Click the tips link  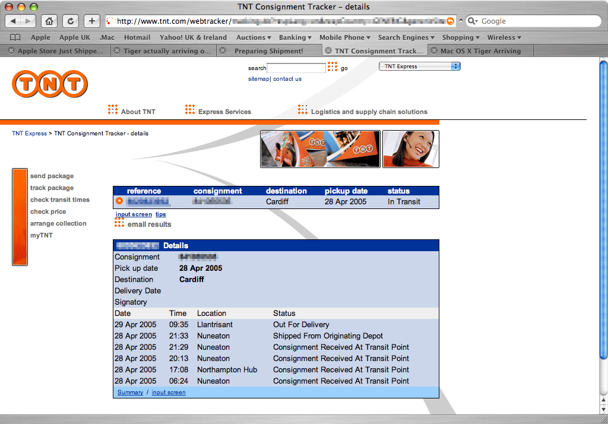coord(160,214)
